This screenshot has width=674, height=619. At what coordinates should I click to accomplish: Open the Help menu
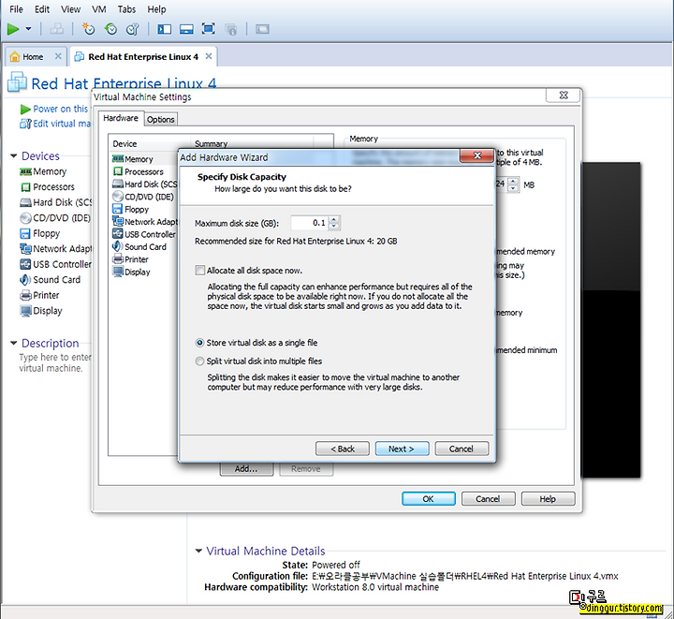[x=156, y=9]
